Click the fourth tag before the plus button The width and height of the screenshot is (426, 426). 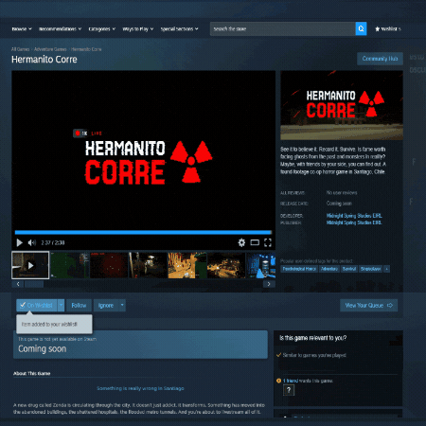370,269
